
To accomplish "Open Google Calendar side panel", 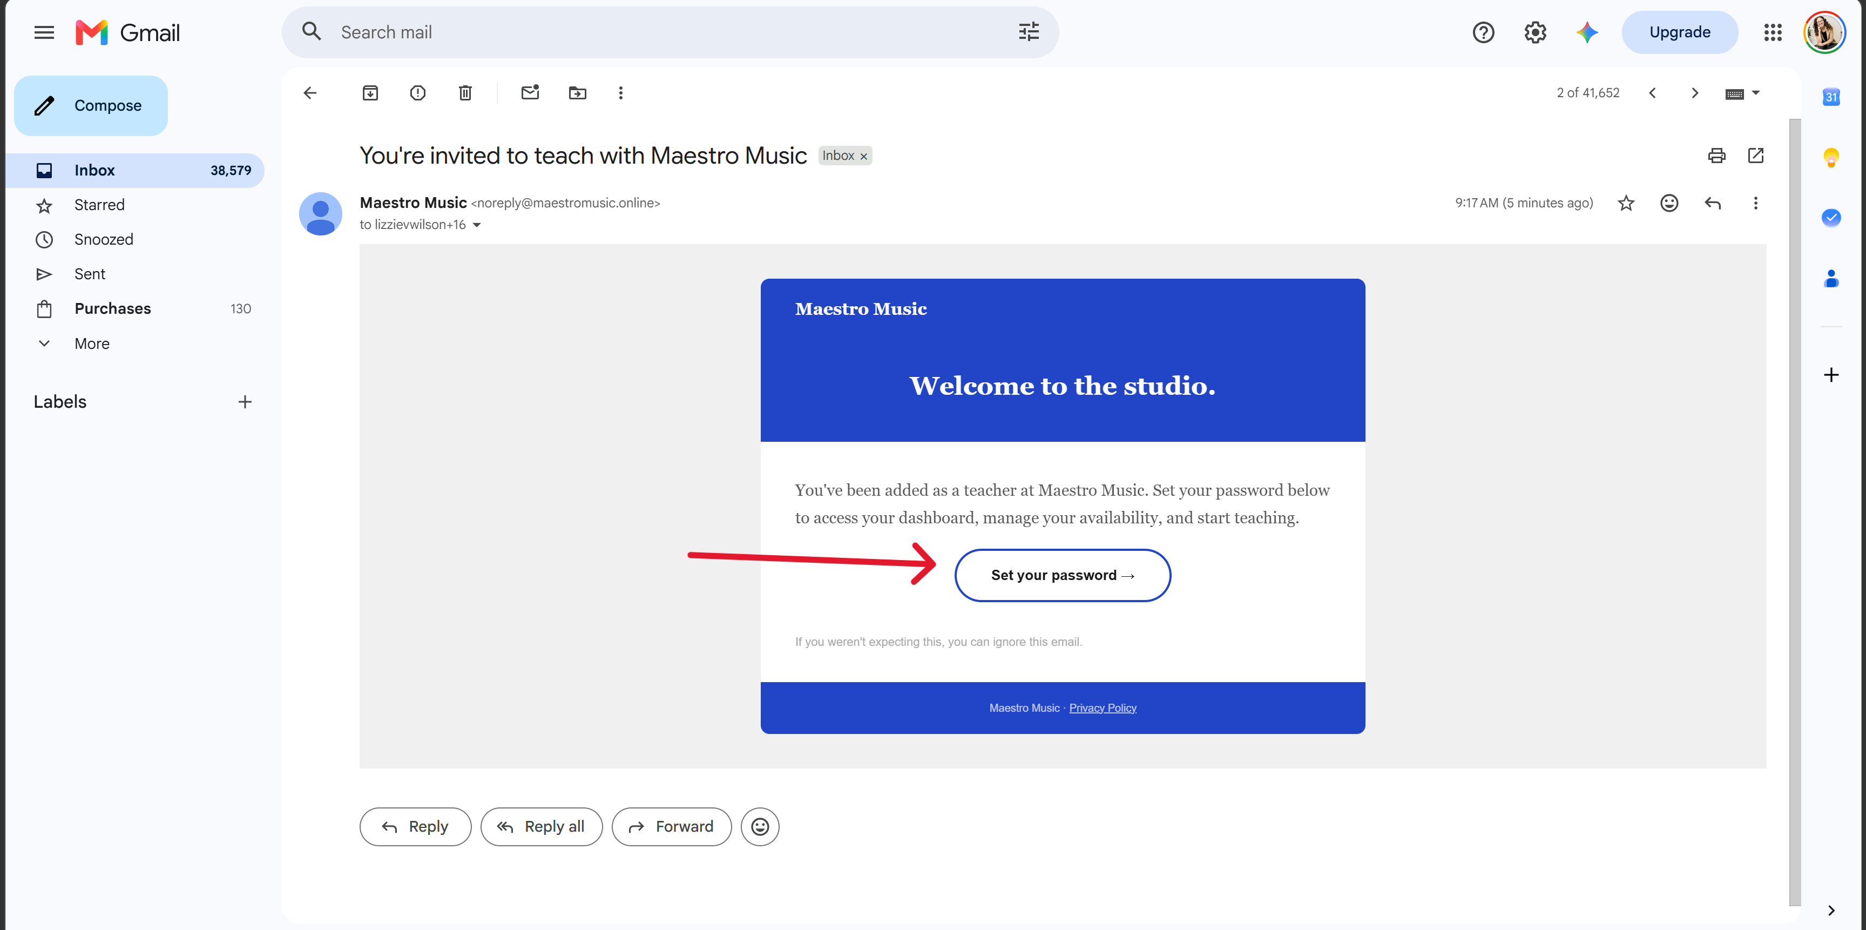I will pyautogui.click(x=1830, y=96).
